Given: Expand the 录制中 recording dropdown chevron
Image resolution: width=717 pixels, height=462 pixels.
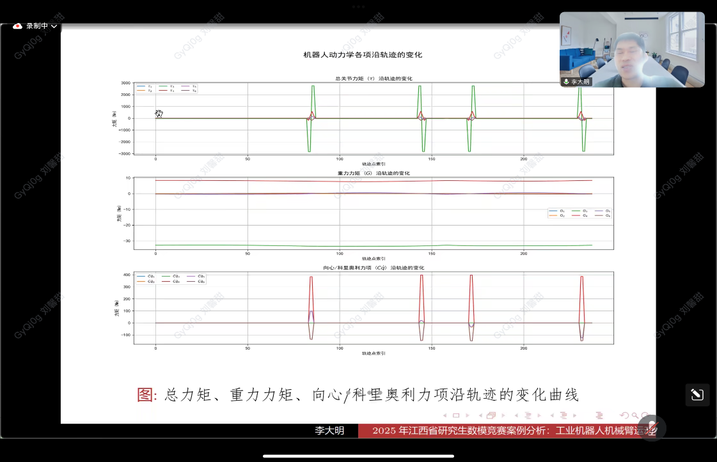Looking at the screenshot, I should [54, 26].
